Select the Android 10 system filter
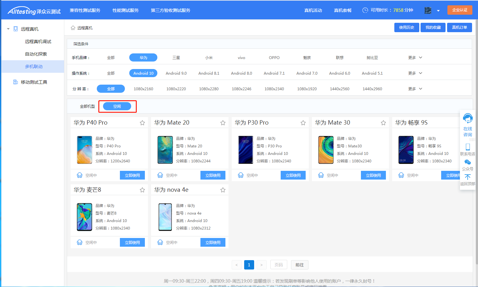The height and width of the screenshot is (287, 478). (143, 73)
